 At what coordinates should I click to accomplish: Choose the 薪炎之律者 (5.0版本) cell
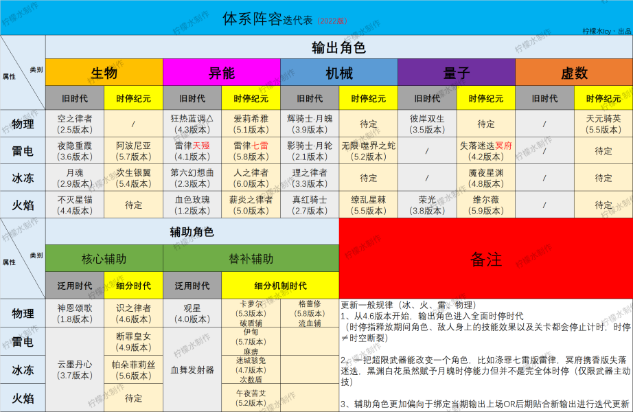pos(251,205)
